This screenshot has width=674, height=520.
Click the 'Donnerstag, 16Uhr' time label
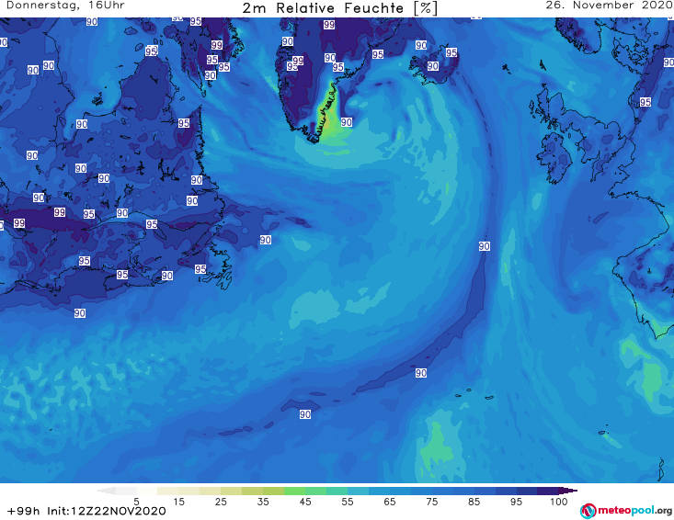65,6
